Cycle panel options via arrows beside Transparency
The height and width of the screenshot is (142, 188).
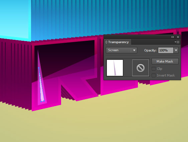click(106, 42)
